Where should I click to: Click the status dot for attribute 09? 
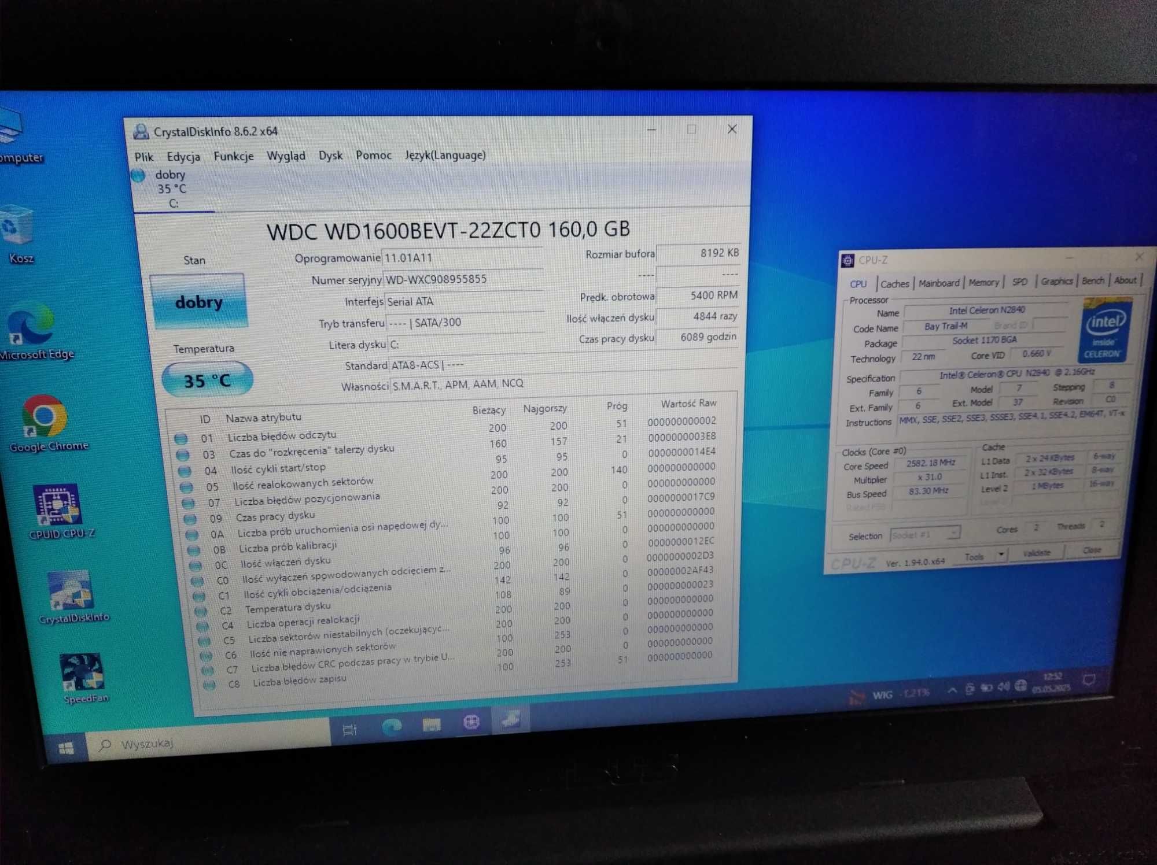point(190,519)
